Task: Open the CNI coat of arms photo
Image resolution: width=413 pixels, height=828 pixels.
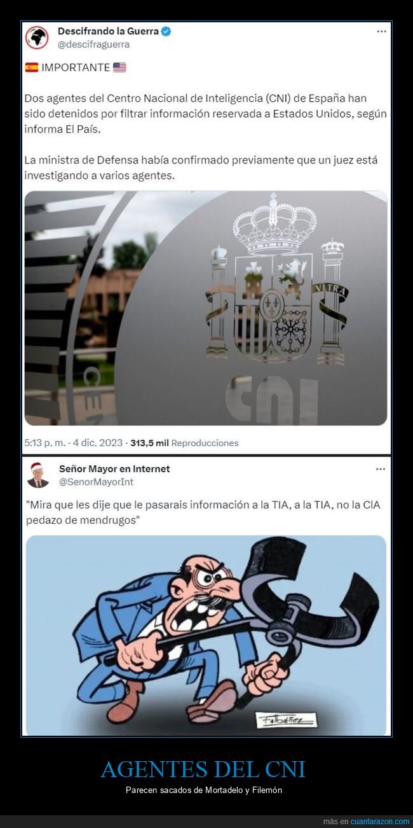Action: [206, 308]
